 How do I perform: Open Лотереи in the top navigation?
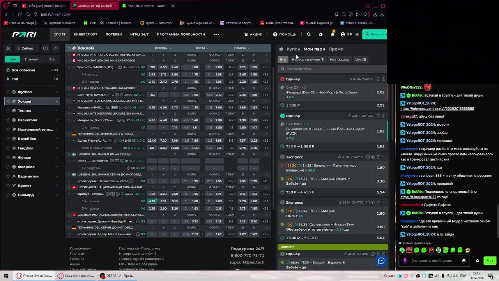click(114, 34)
